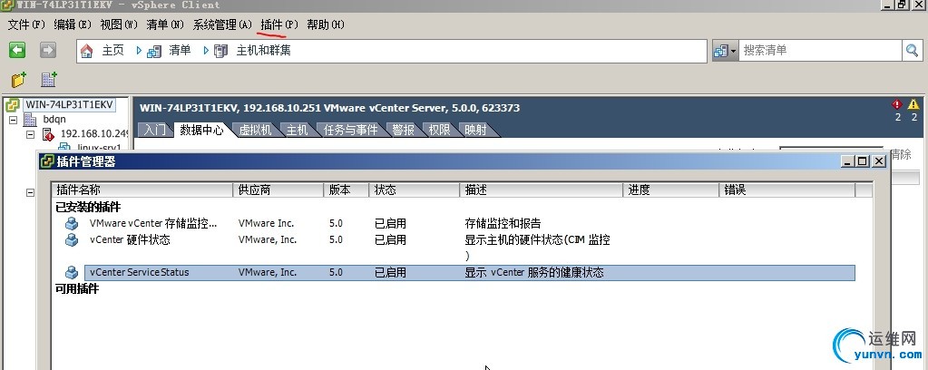The height and width of the screenshot is (370, 928).
Task: Sort by 进度 column header
Action: [672, 190]
